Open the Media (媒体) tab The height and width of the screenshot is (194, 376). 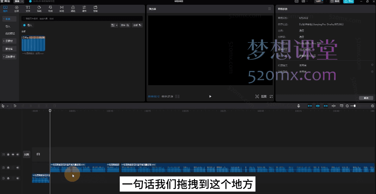click(5, 9)
